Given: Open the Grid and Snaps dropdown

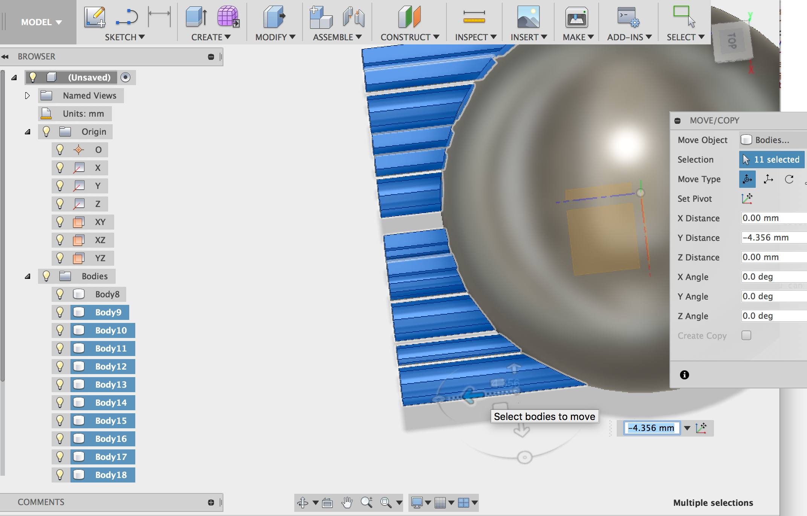Looking at the screenshot, I should (x=451, y=502).
